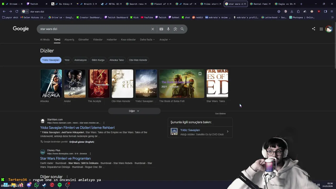Open the browser hamburger menu
The image size is (336, 189).
[332, 12]
